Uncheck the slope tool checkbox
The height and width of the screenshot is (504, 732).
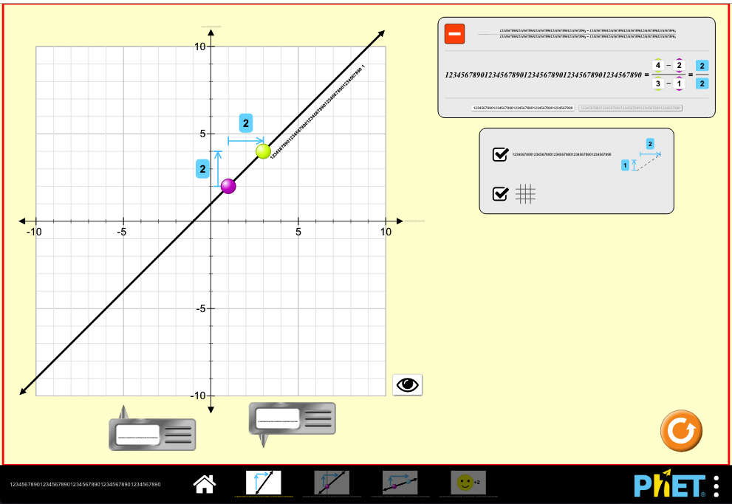499,153
